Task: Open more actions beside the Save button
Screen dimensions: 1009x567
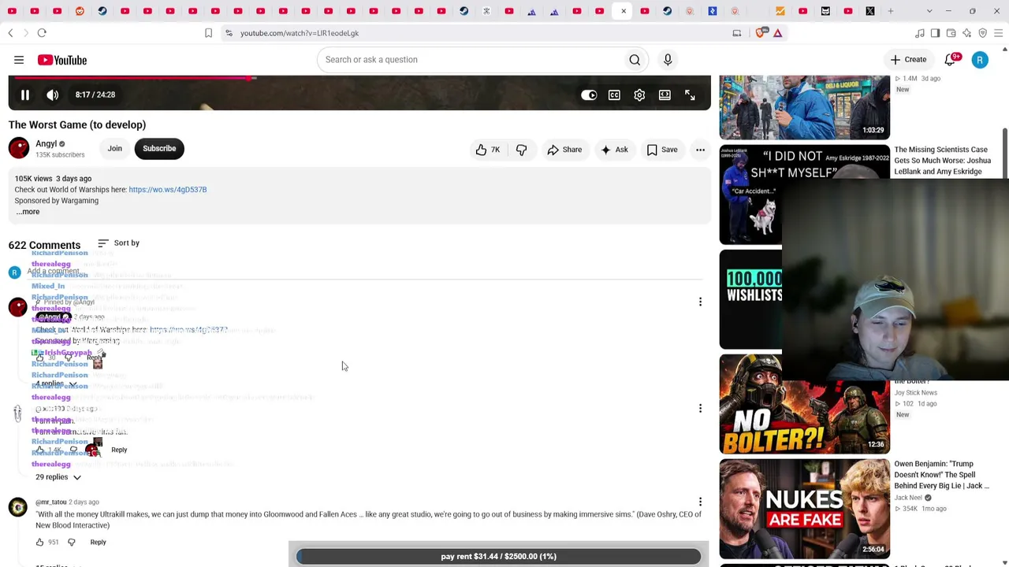Action: coord(700,150)
